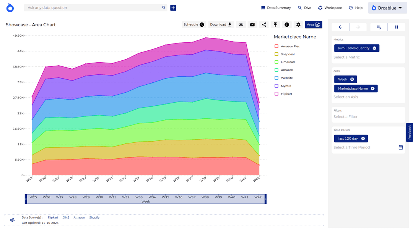Open the Shopify data source link
The height and width of the screenshot is (232, 413).
coord(94,217)
